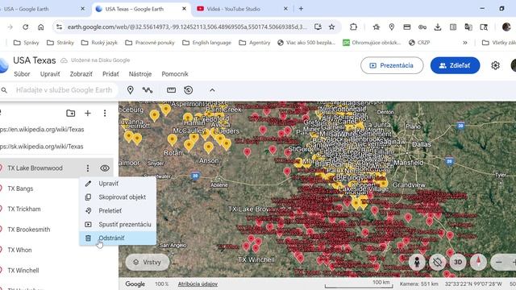The width and height of the screenshot is (516, 290).
Task: Select the draw path or polygon tool
Action: click(x=148, y=90)
